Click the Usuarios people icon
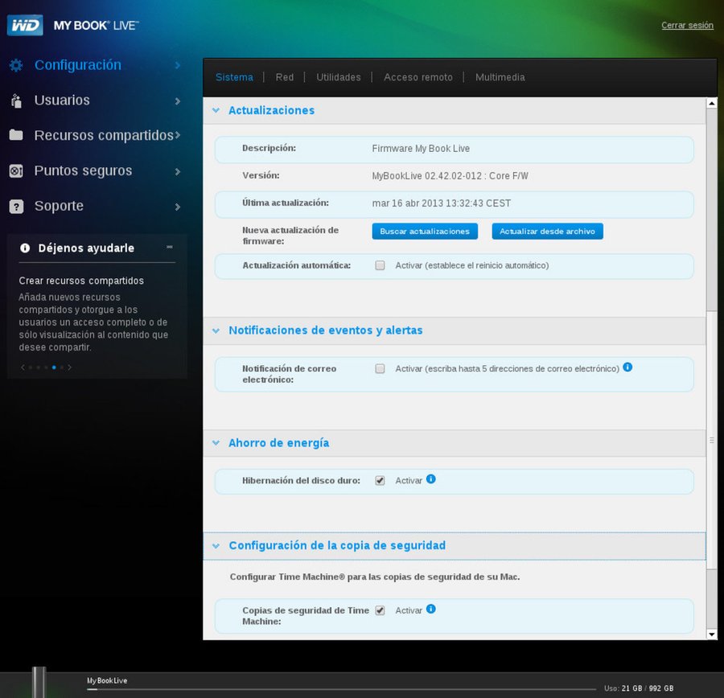Viewport: 724px width, 698px height. click(16, 101)
